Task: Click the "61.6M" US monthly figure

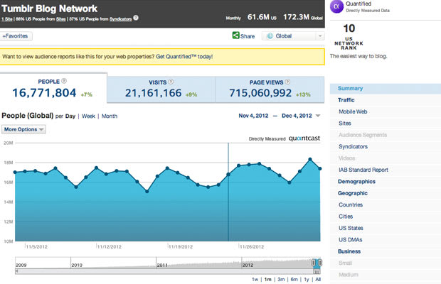Action: [258, 17]
